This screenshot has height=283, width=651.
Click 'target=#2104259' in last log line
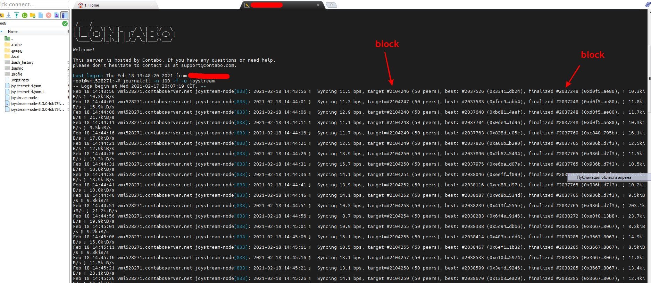(x=388, y=278)
